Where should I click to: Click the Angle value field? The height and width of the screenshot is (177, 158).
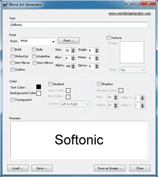point(92,50)
